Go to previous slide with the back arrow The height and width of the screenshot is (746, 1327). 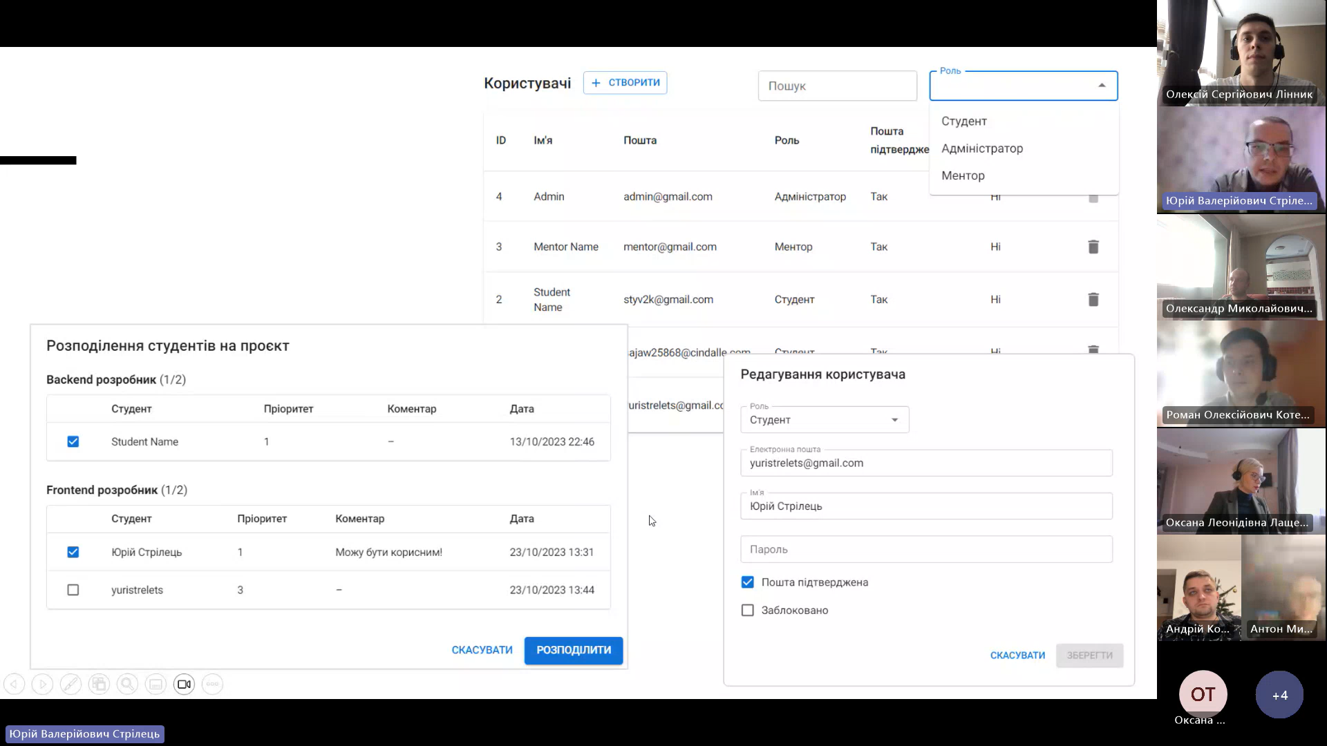coord(15,685)
